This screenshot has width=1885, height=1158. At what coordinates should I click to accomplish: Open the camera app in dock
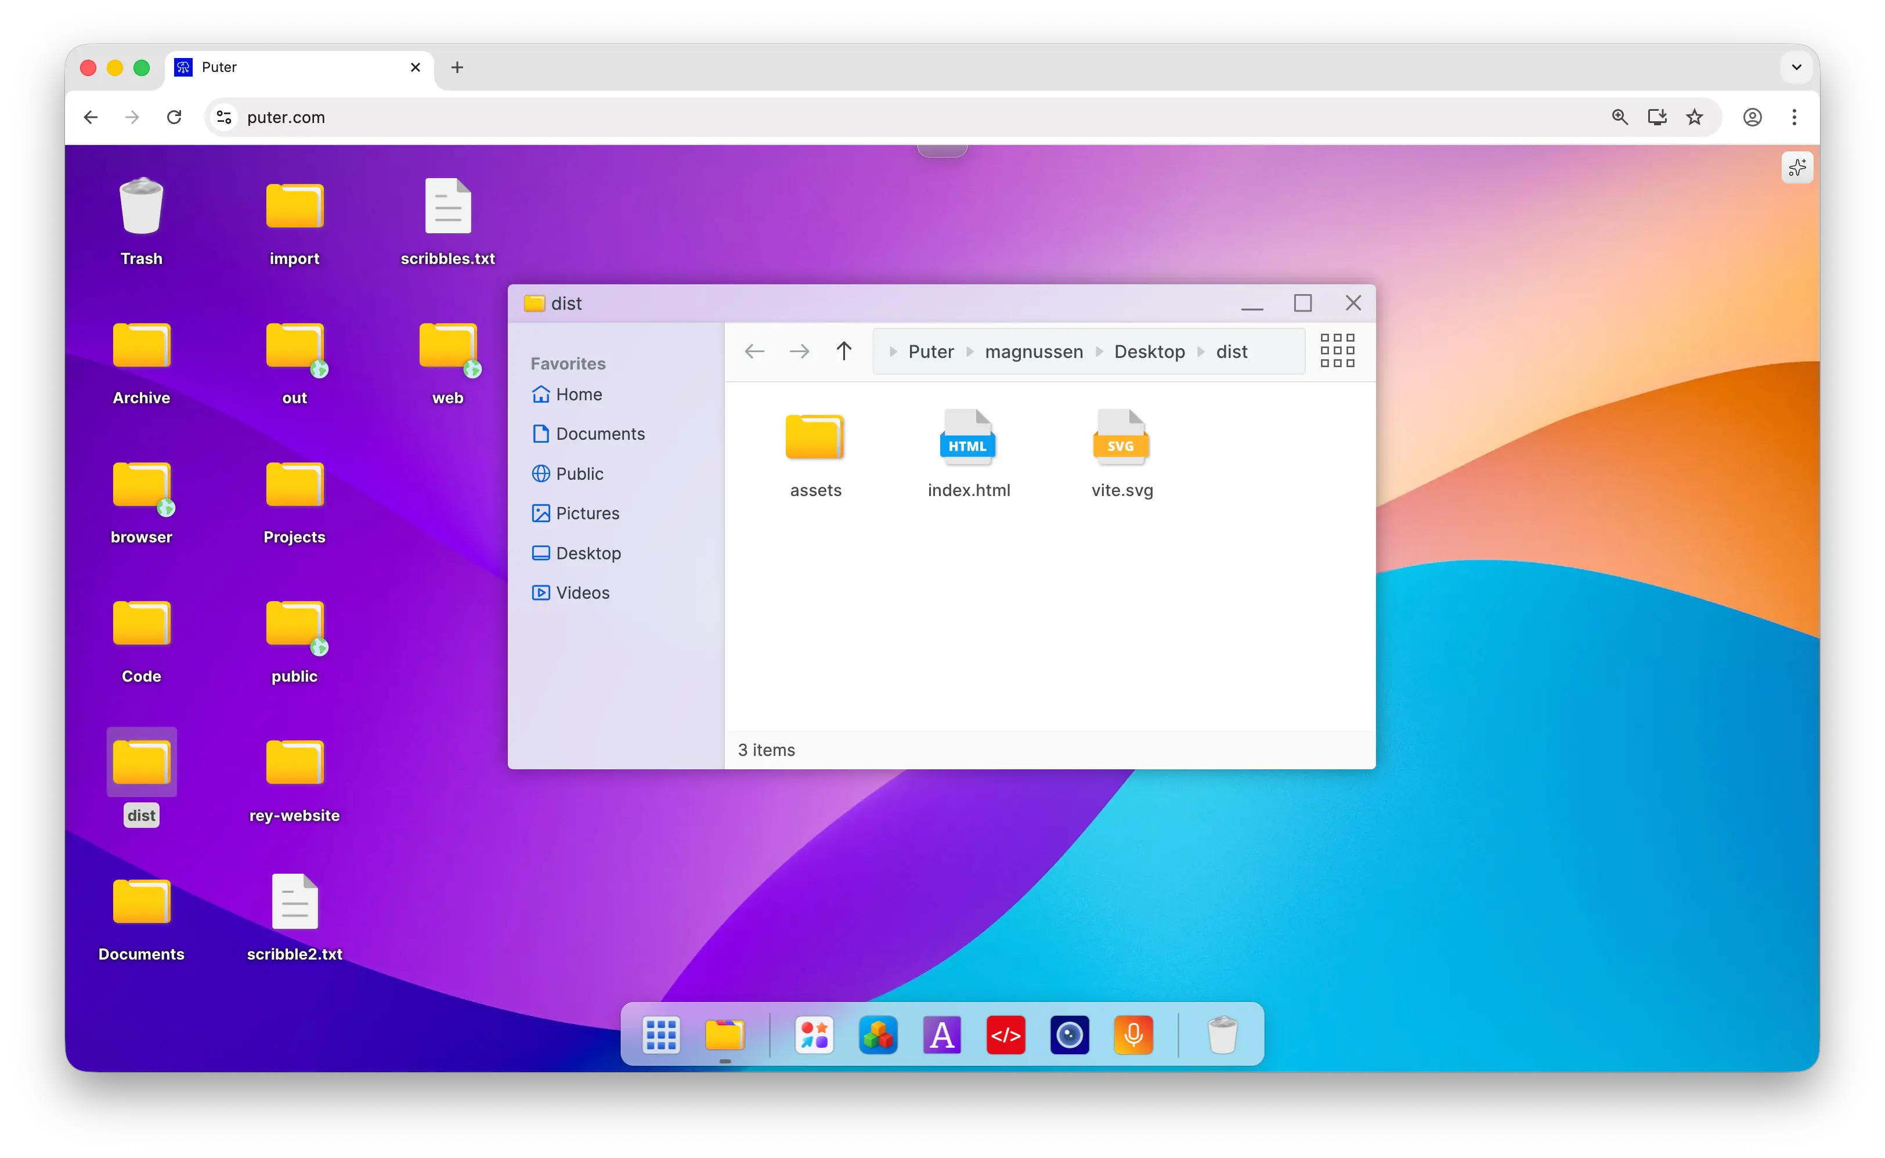coord(1069,1036)
